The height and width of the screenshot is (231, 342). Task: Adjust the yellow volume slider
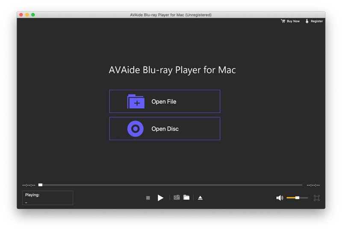[297, 198]
